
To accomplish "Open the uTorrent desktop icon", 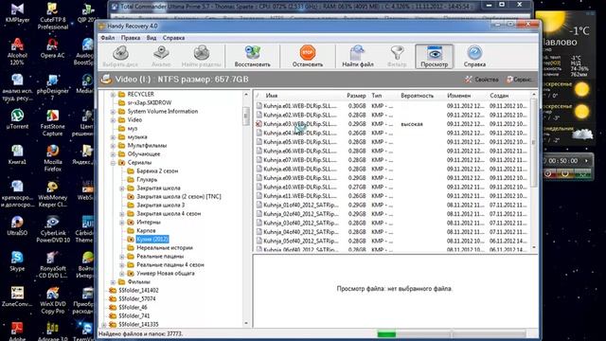I will coord(17,119).
